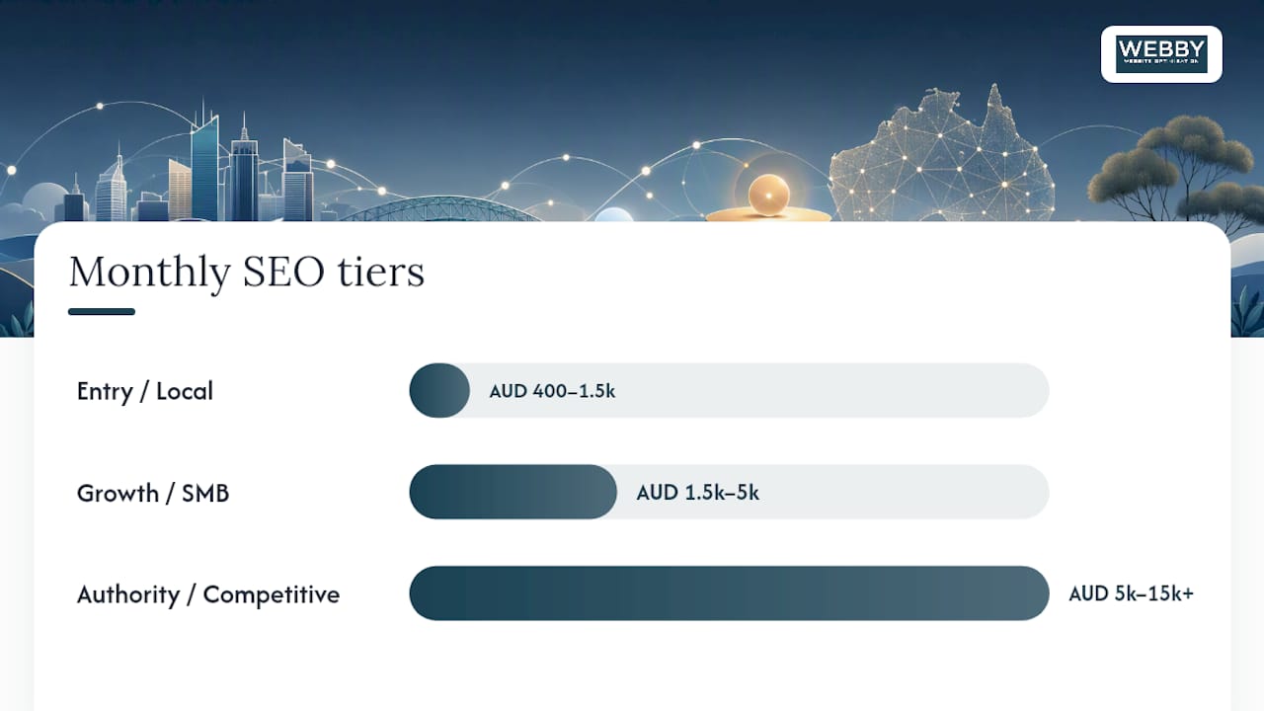The width and height of the screenshot is (1264, 711).
Task: Click the dark underline below the heading
Action: (102, 312)
